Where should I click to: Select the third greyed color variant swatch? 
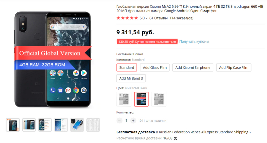pyautogui.click(x=159, y=99)
